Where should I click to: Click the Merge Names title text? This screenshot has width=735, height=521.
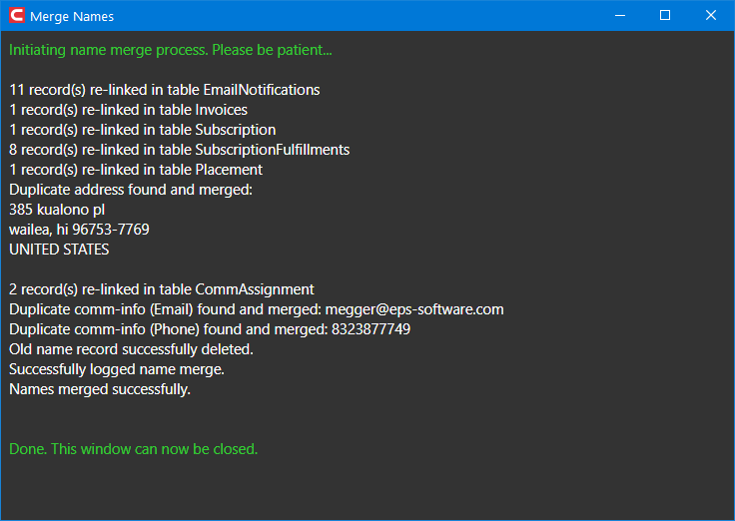[x=72, y=16]
